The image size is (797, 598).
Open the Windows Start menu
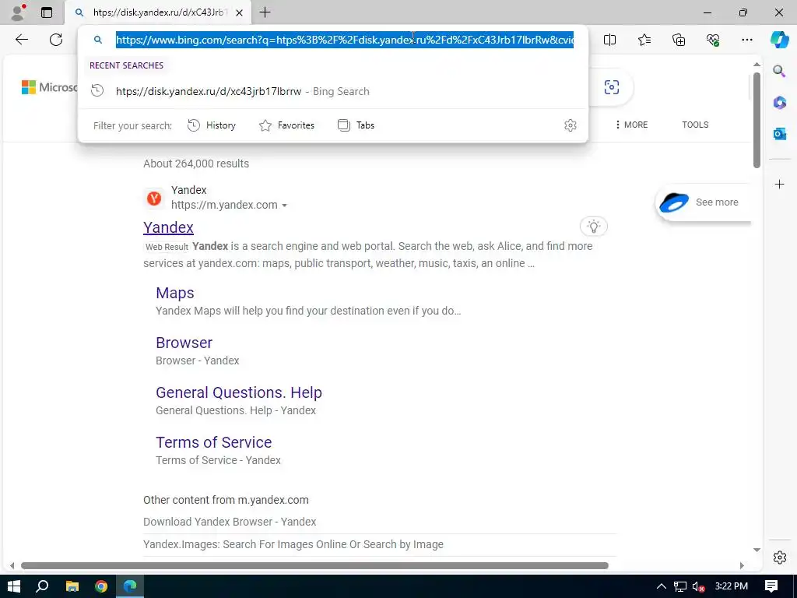point(14,586)
